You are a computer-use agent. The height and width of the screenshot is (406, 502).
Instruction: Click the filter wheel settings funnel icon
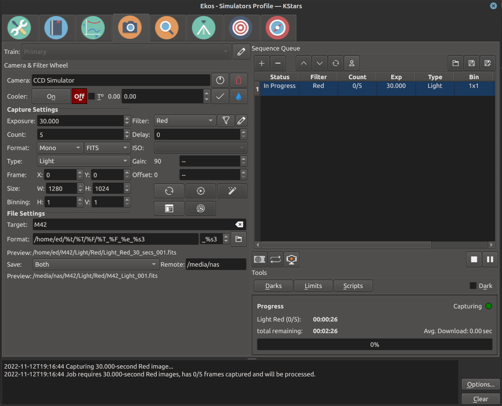(x=226, y=120)
